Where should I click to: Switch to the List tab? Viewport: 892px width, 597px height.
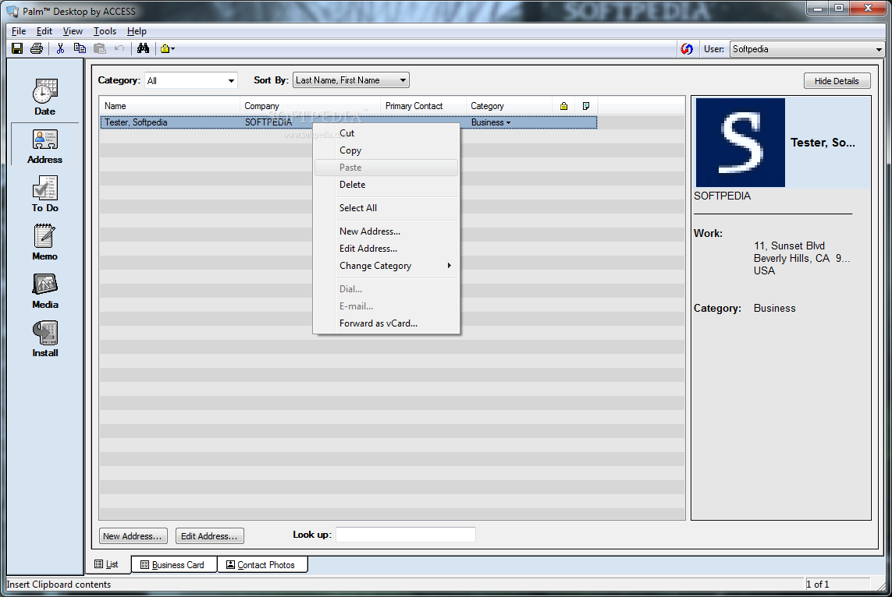(108, 564)
